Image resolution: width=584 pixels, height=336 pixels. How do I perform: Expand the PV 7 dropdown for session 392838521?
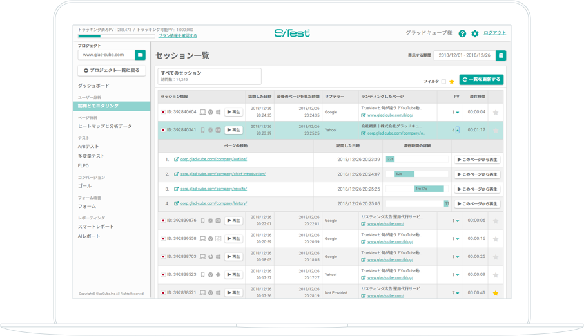pyautogui.click(x=456, y=293)
